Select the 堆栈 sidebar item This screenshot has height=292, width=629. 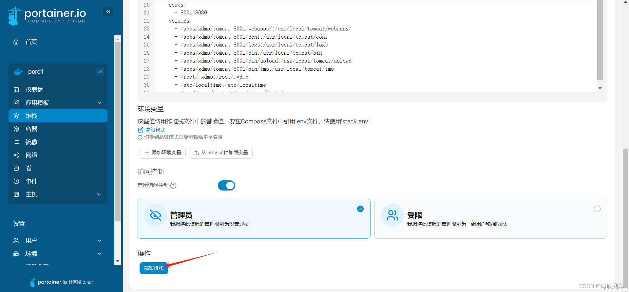pyautogui.click(x=58, y=116)
